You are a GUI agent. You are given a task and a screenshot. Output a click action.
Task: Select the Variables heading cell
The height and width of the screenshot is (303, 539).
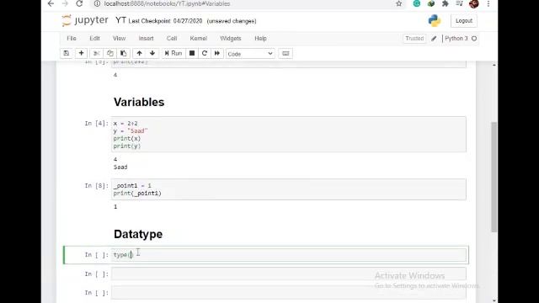coord(139,102)
